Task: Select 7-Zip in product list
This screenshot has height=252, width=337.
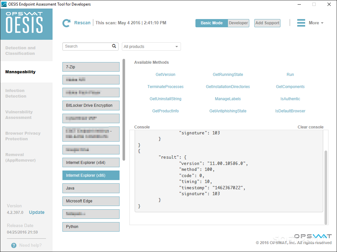Action: (x=91, y=67)
